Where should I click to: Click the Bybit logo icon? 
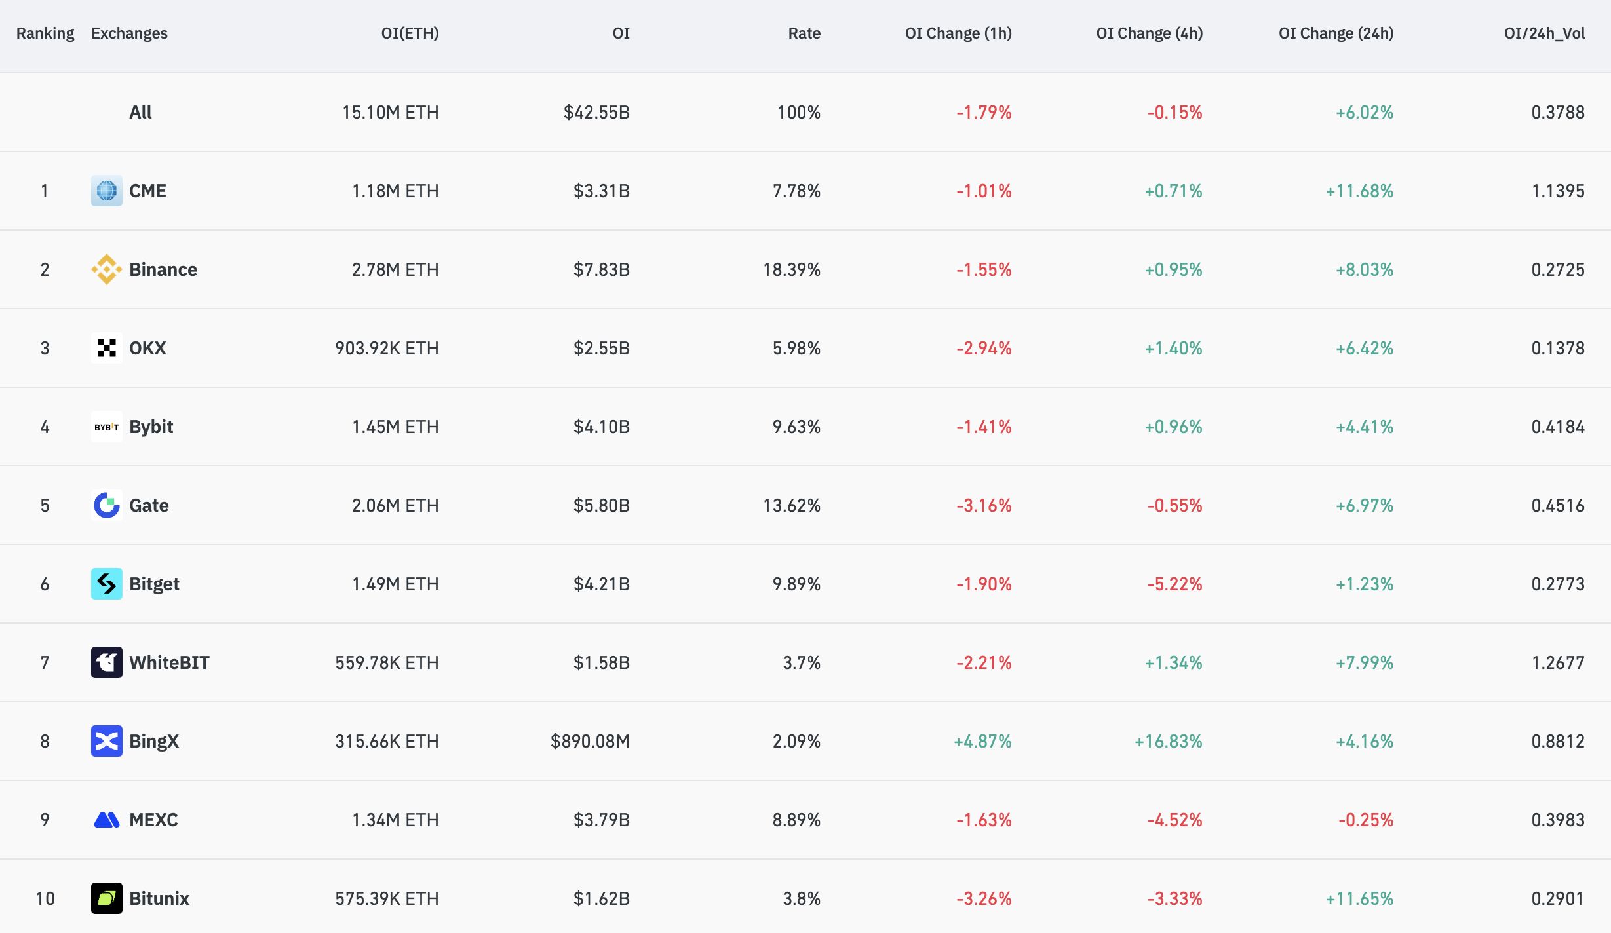[106, 427]
